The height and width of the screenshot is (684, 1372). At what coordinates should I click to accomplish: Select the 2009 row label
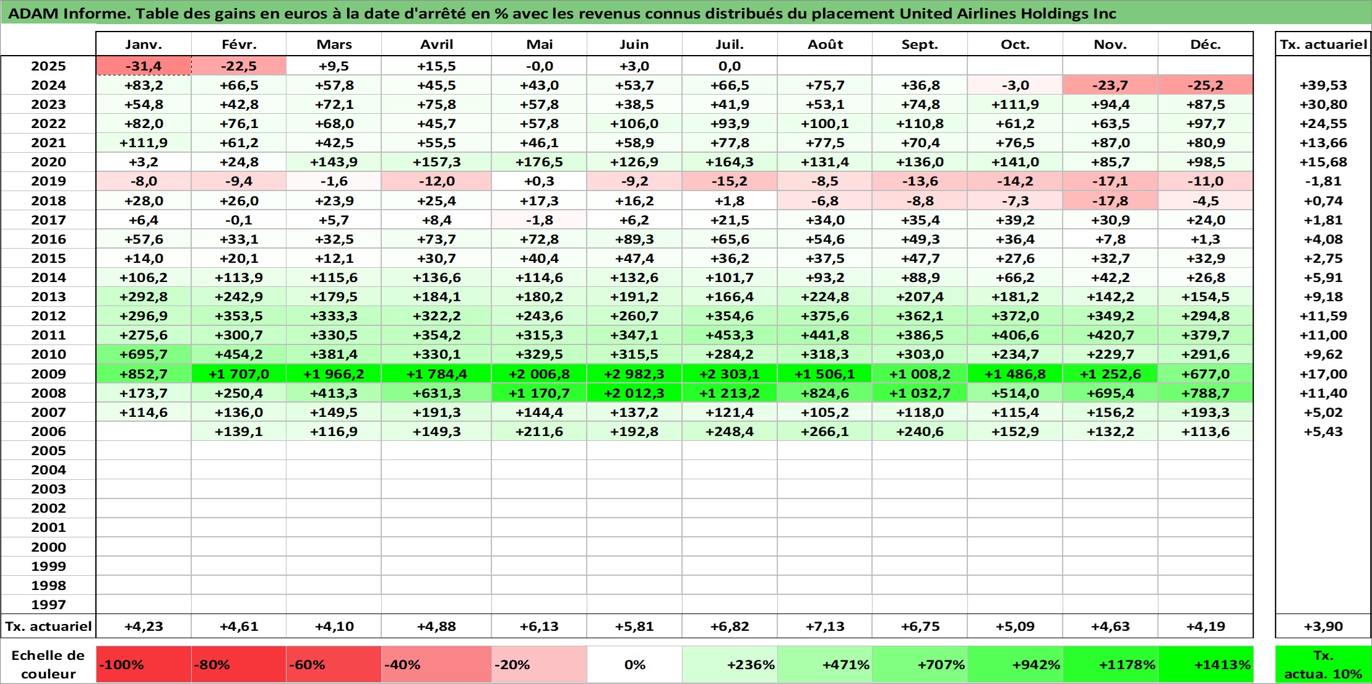tap(48, 374)
